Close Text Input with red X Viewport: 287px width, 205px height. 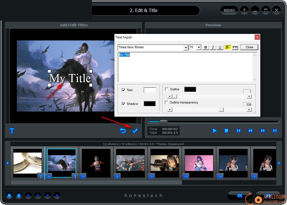click(x=257, y=37)
